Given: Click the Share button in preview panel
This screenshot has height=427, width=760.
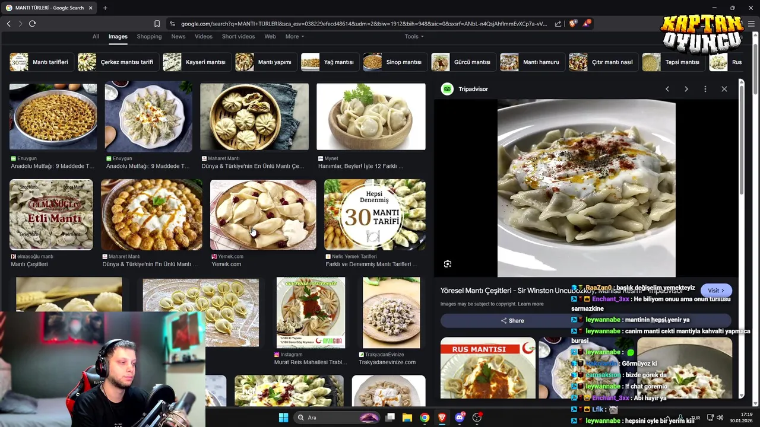Looking at the screenshot, I should pos(512,321).
